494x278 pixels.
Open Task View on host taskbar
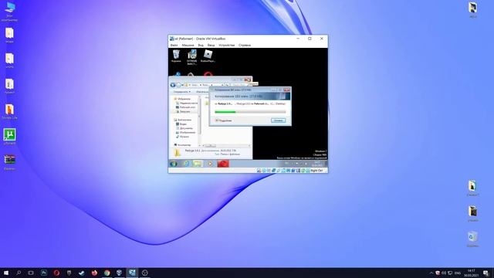(x=31, y=273)
